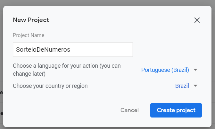Place cursor in the SorteioDeNumeros text
215x129 pixels.
click(43, 49)
